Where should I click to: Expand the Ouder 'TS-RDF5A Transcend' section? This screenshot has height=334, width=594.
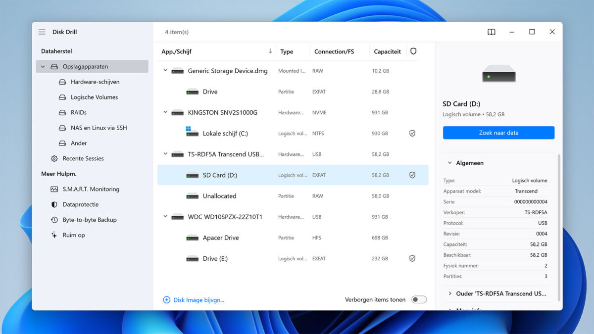[449, 293]
